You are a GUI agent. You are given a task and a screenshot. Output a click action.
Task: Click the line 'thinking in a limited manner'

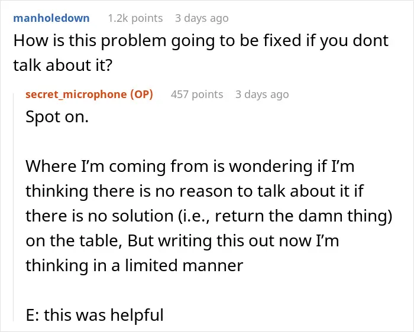click(134, 266)
